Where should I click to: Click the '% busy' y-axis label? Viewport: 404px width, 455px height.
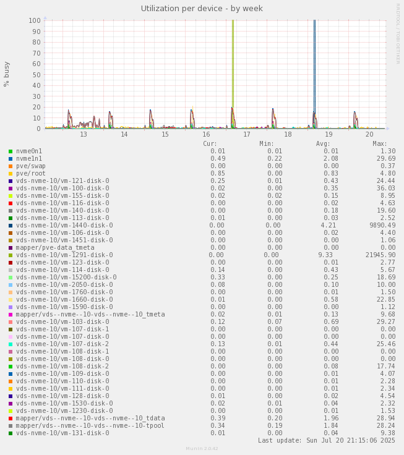[x=6, y=74]
